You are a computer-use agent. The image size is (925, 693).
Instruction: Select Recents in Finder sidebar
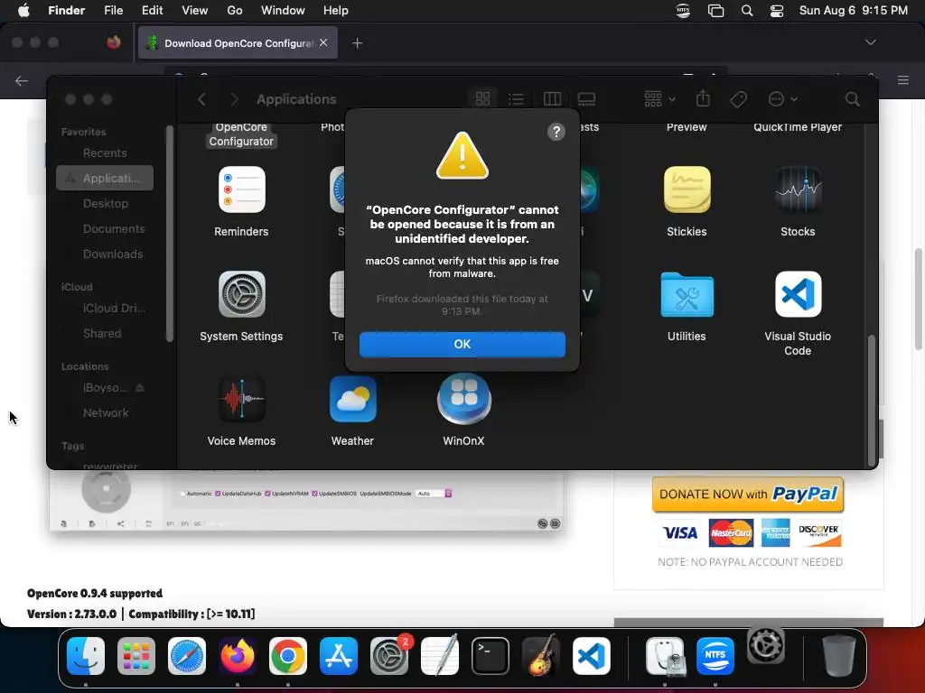point(105,153)
